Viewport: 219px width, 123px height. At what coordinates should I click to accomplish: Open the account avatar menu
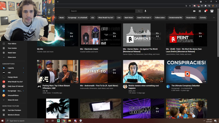pyautogui.click(x=212, y=11)
